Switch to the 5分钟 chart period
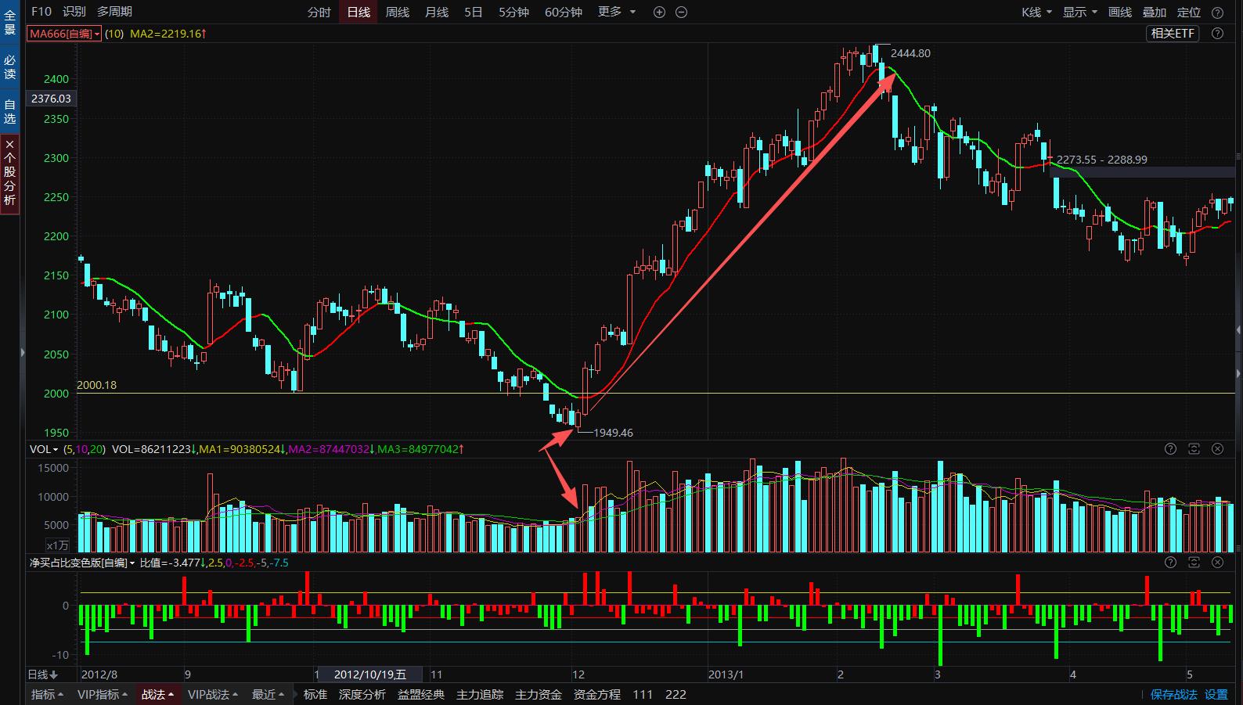 point(513,13)
